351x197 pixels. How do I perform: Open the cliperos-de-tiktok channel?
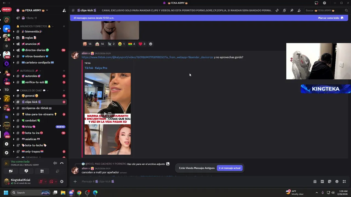41,108
